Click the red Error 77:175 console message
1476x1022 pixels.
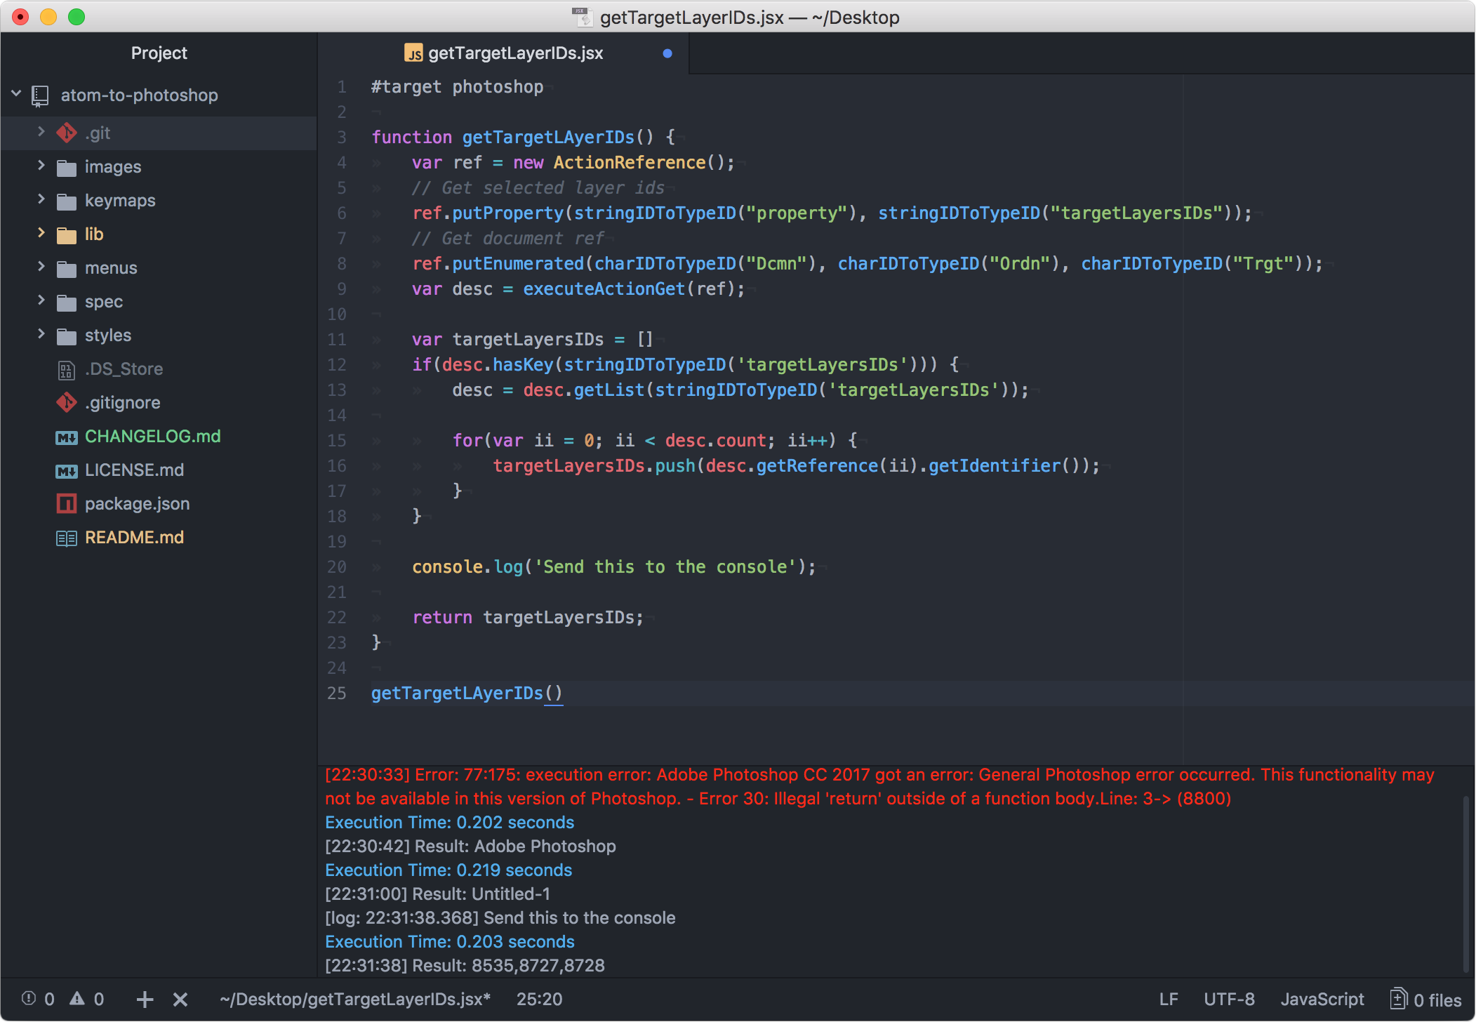pos(879,786)
